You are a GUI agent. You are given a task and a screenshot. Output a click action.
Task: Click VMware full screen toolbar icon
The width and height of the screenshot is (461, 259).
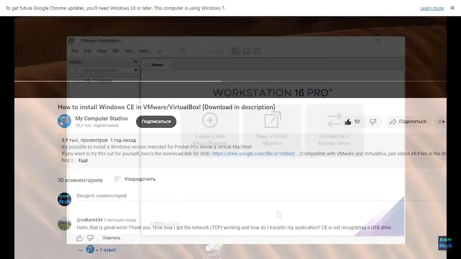pyautogui.click(x=258, y=51)
